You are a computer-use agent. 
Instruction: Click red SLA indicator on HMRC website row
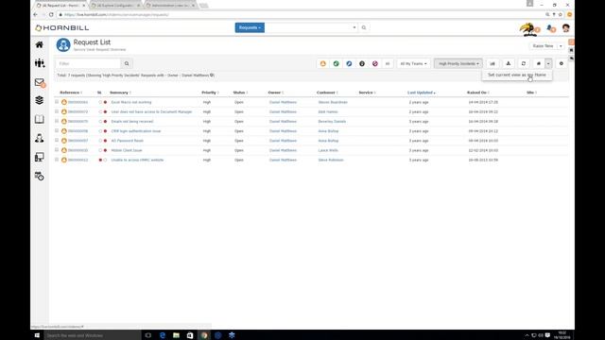tap(100, 160)
